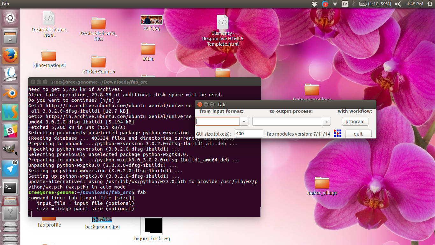Open Telegram launcher icon
Image resolution: width=435 pixels, height=245 pixels.
(10, 168)
